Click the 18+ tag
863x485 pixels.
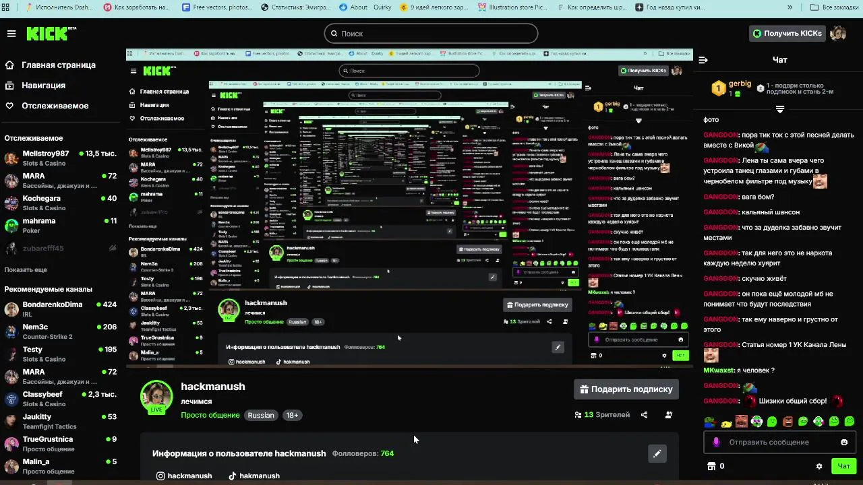point(292,415)
